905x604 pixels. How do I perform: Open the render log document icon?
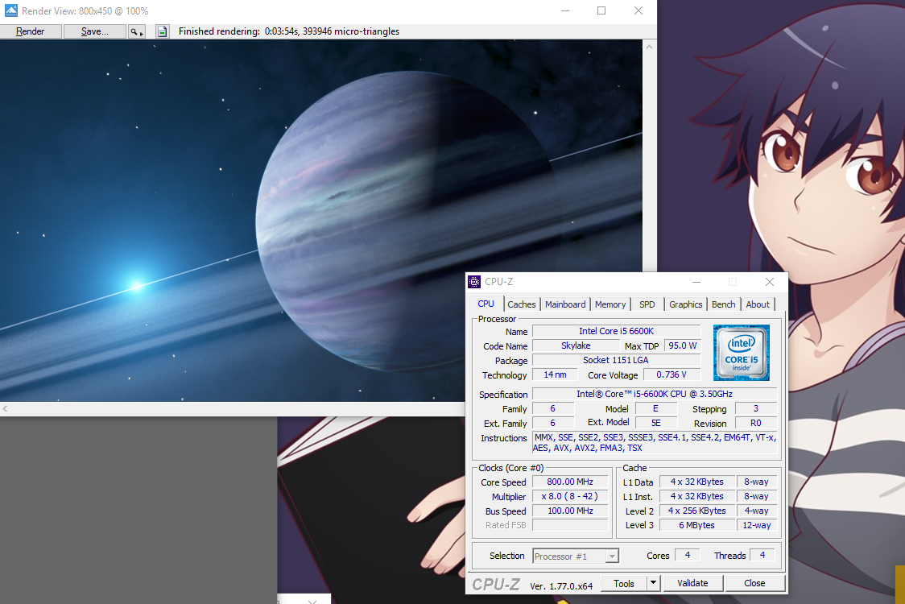point(162,31)
